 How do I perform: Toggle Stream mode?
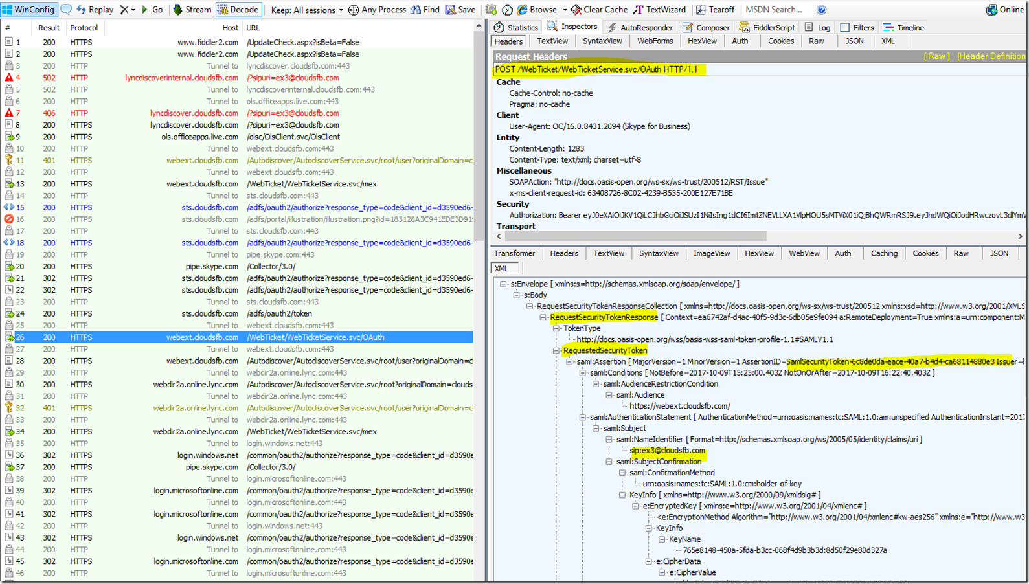(x=192, y=10)
